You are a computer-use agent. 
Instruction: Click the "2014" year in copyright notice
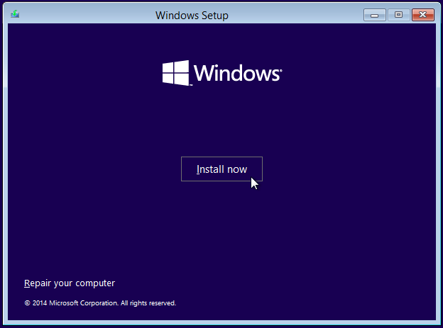click(40, 303)
